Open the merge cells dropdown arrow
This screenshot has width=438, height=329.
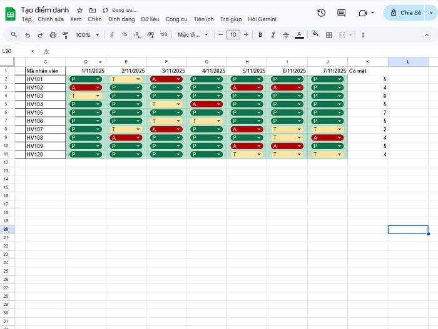(x=350, y=35)
